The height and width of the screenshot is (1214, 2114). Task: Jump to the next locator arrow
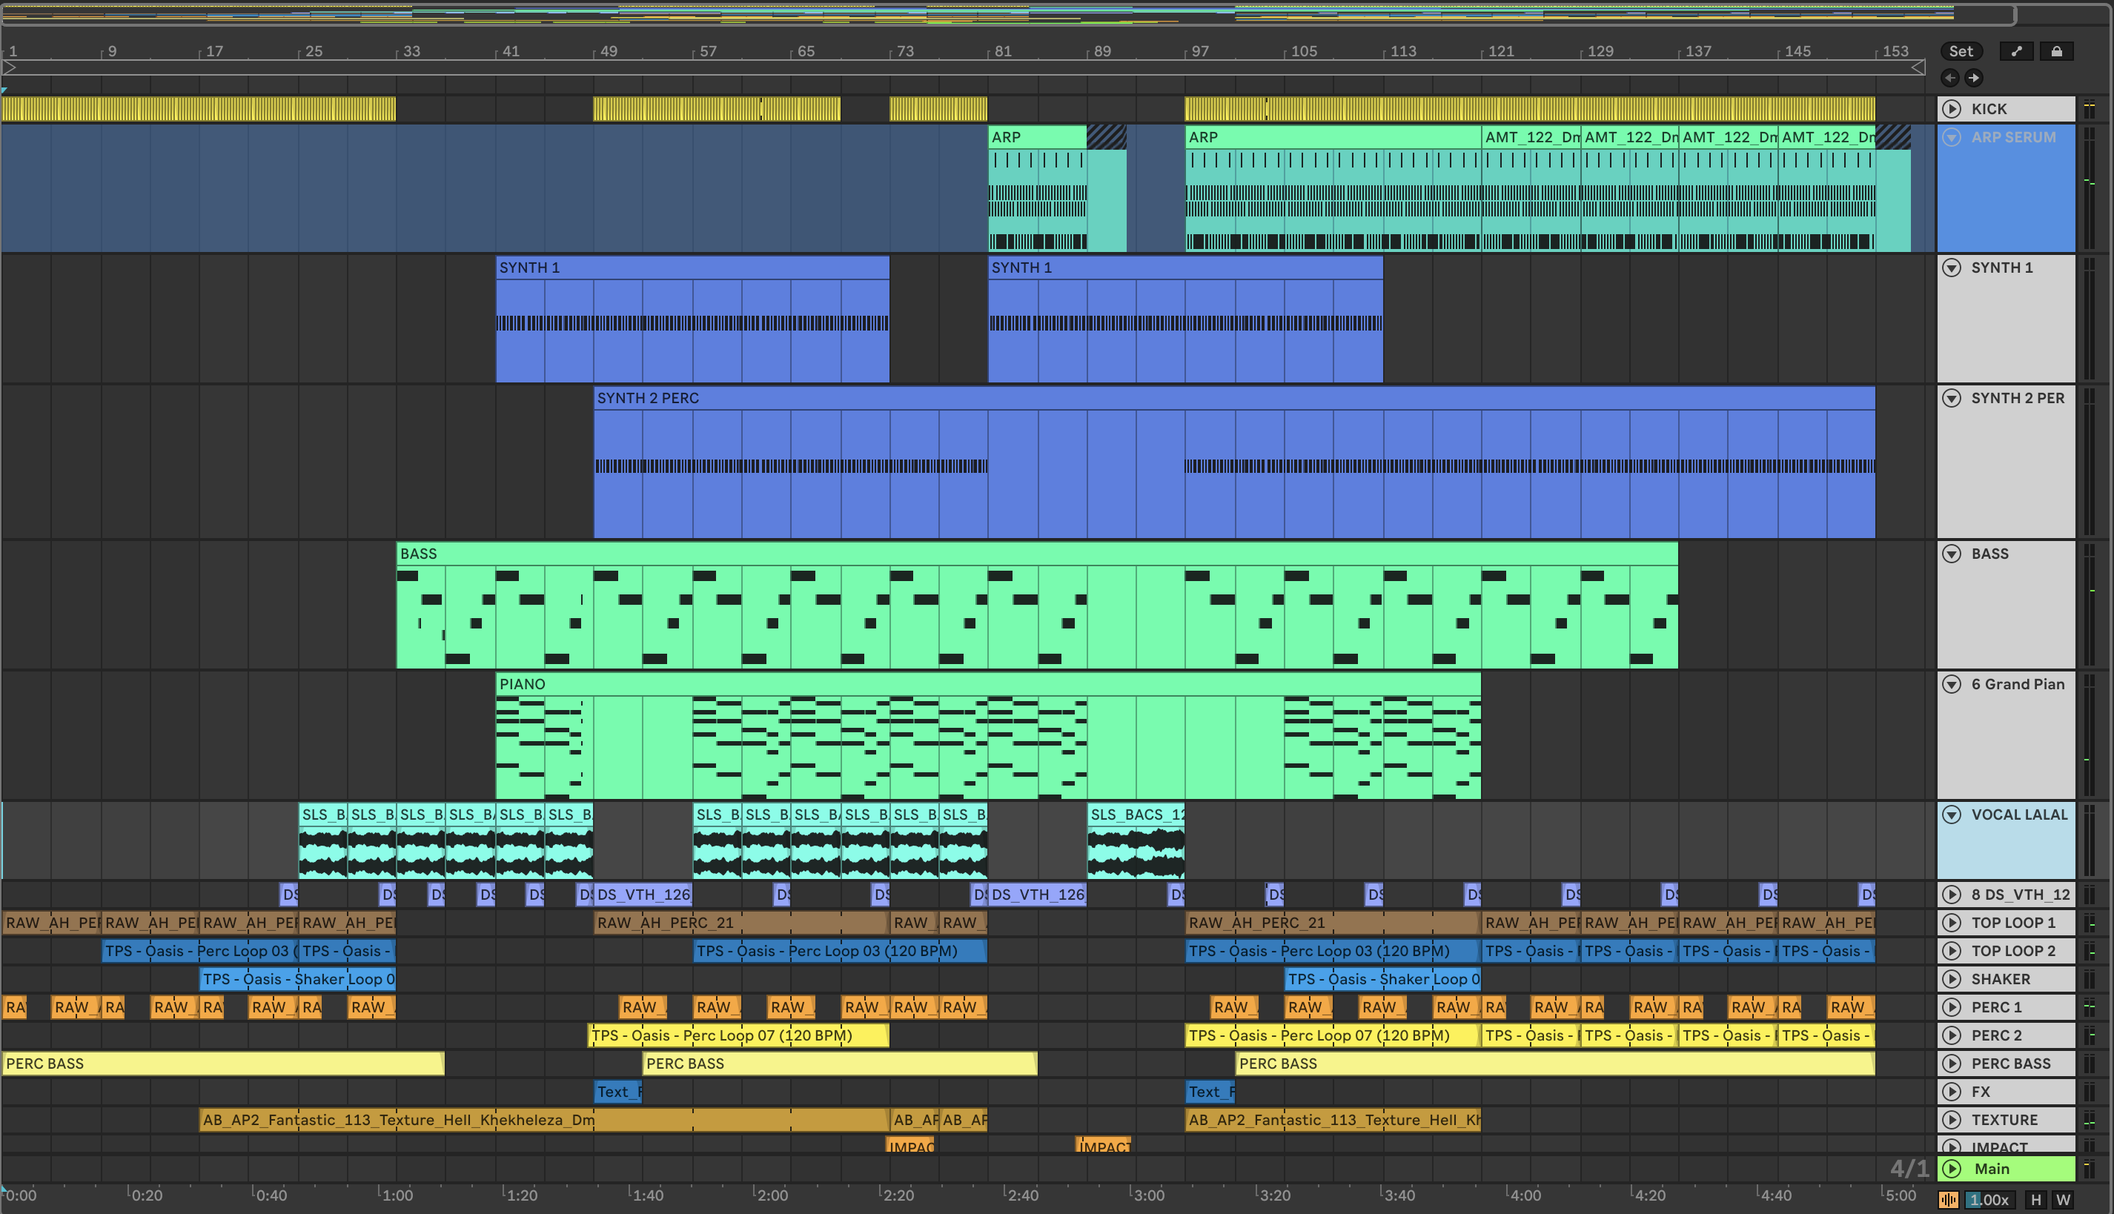pos(1974,79)
